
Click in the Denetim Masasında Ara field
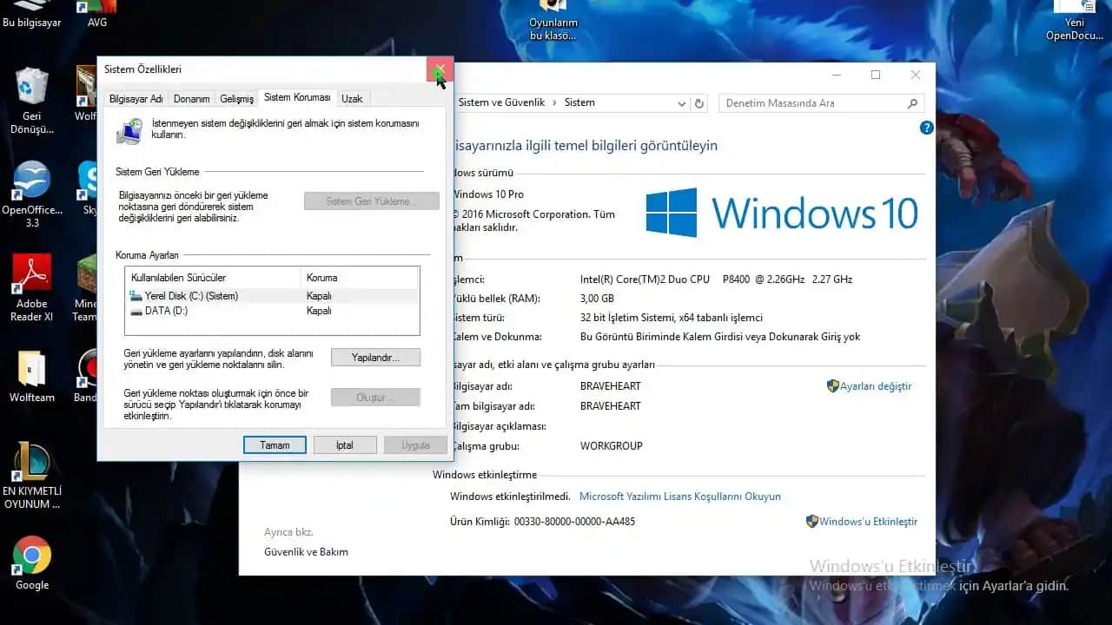pyautogui.click(x=812, y=103)
